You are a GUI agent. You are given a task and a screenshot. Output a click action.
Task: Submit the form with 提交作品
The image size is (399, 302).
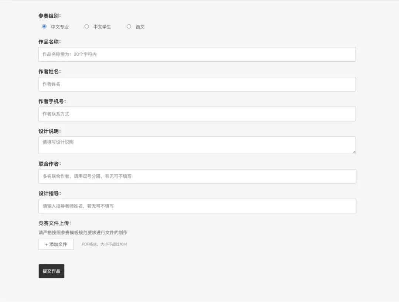click(x=51, y=271)
